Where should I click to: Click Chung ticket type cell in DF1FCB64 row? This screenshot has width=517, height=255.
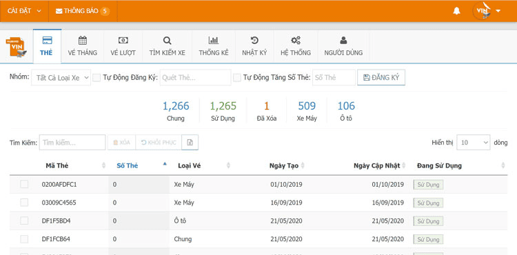tap(183, 239)
